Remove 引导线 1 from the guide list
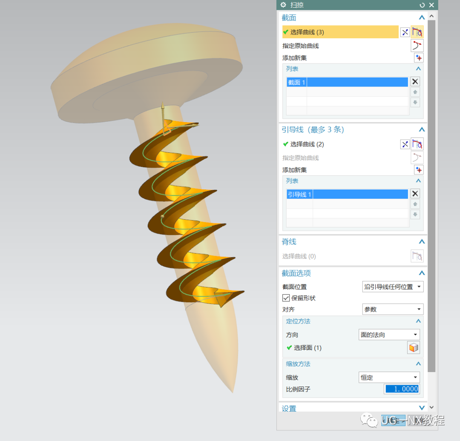The image size is (460, 441). click(415, 194)
